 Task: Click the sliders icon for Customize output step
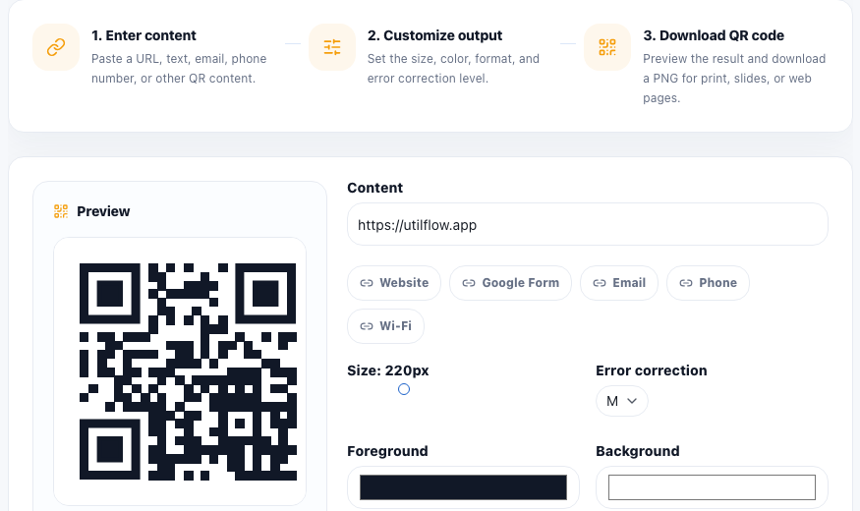[332, 47]
